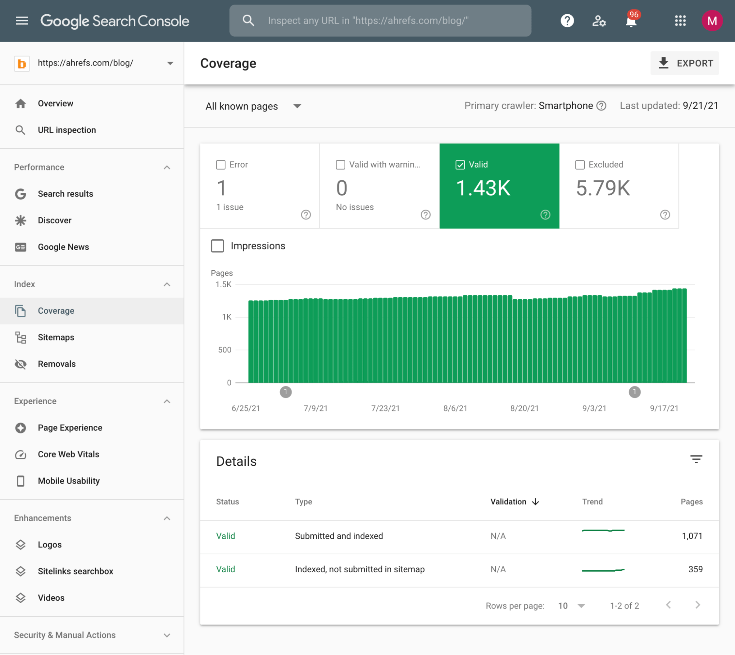Toggle the Error checkbox filter
The width and height of the screenshot is (735, 655).
click(x=221, y=164)
